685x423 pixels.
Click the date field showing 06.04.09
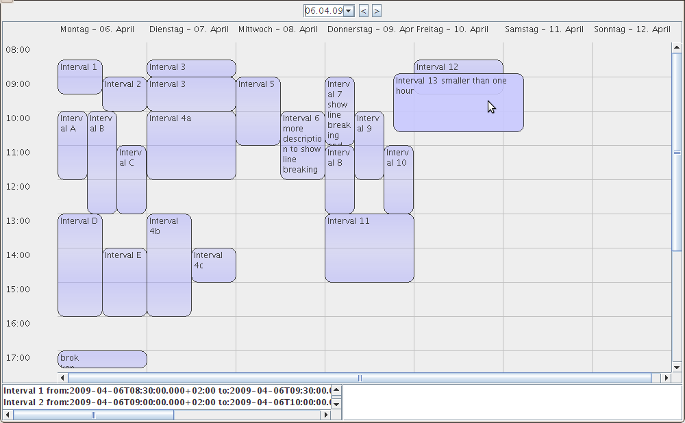(x=323, y=10)
